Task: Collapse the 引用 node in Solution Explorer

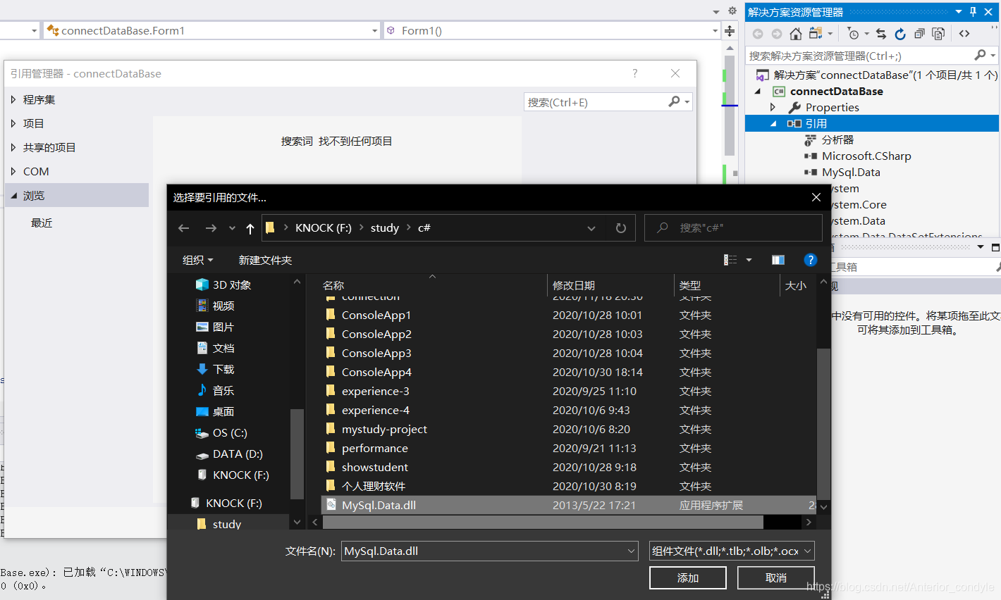Action: tap(773, 123)
